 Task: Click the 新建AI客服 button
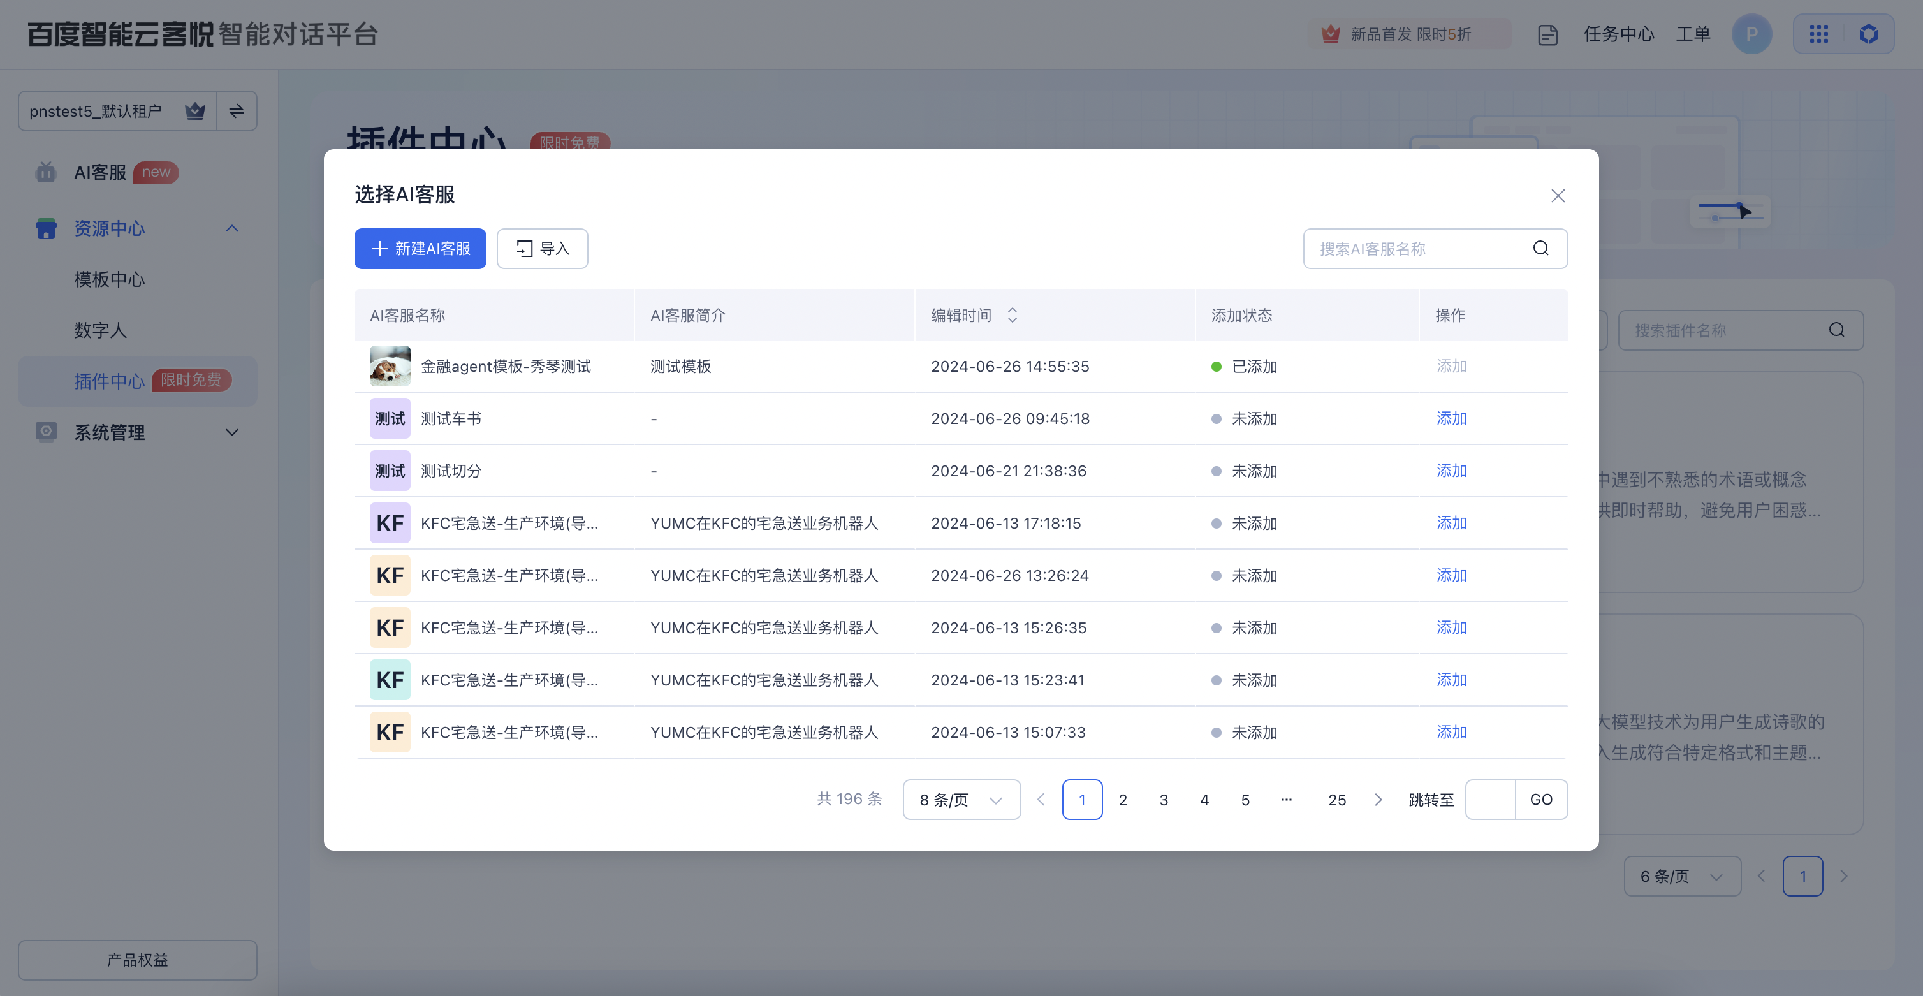click(420, 249)
